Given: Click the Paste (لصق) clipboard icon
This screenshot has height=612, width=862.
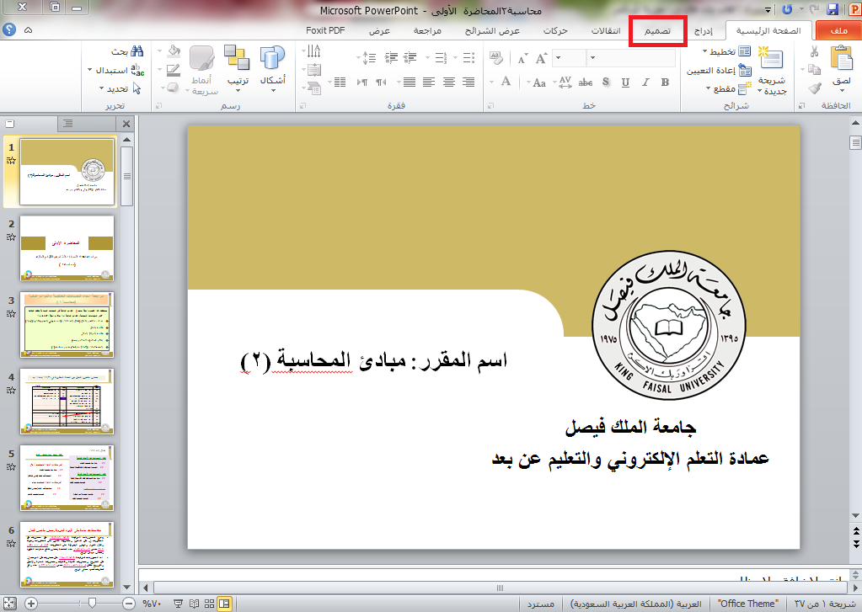Looking at the screenshot, I should click(841, 58).
